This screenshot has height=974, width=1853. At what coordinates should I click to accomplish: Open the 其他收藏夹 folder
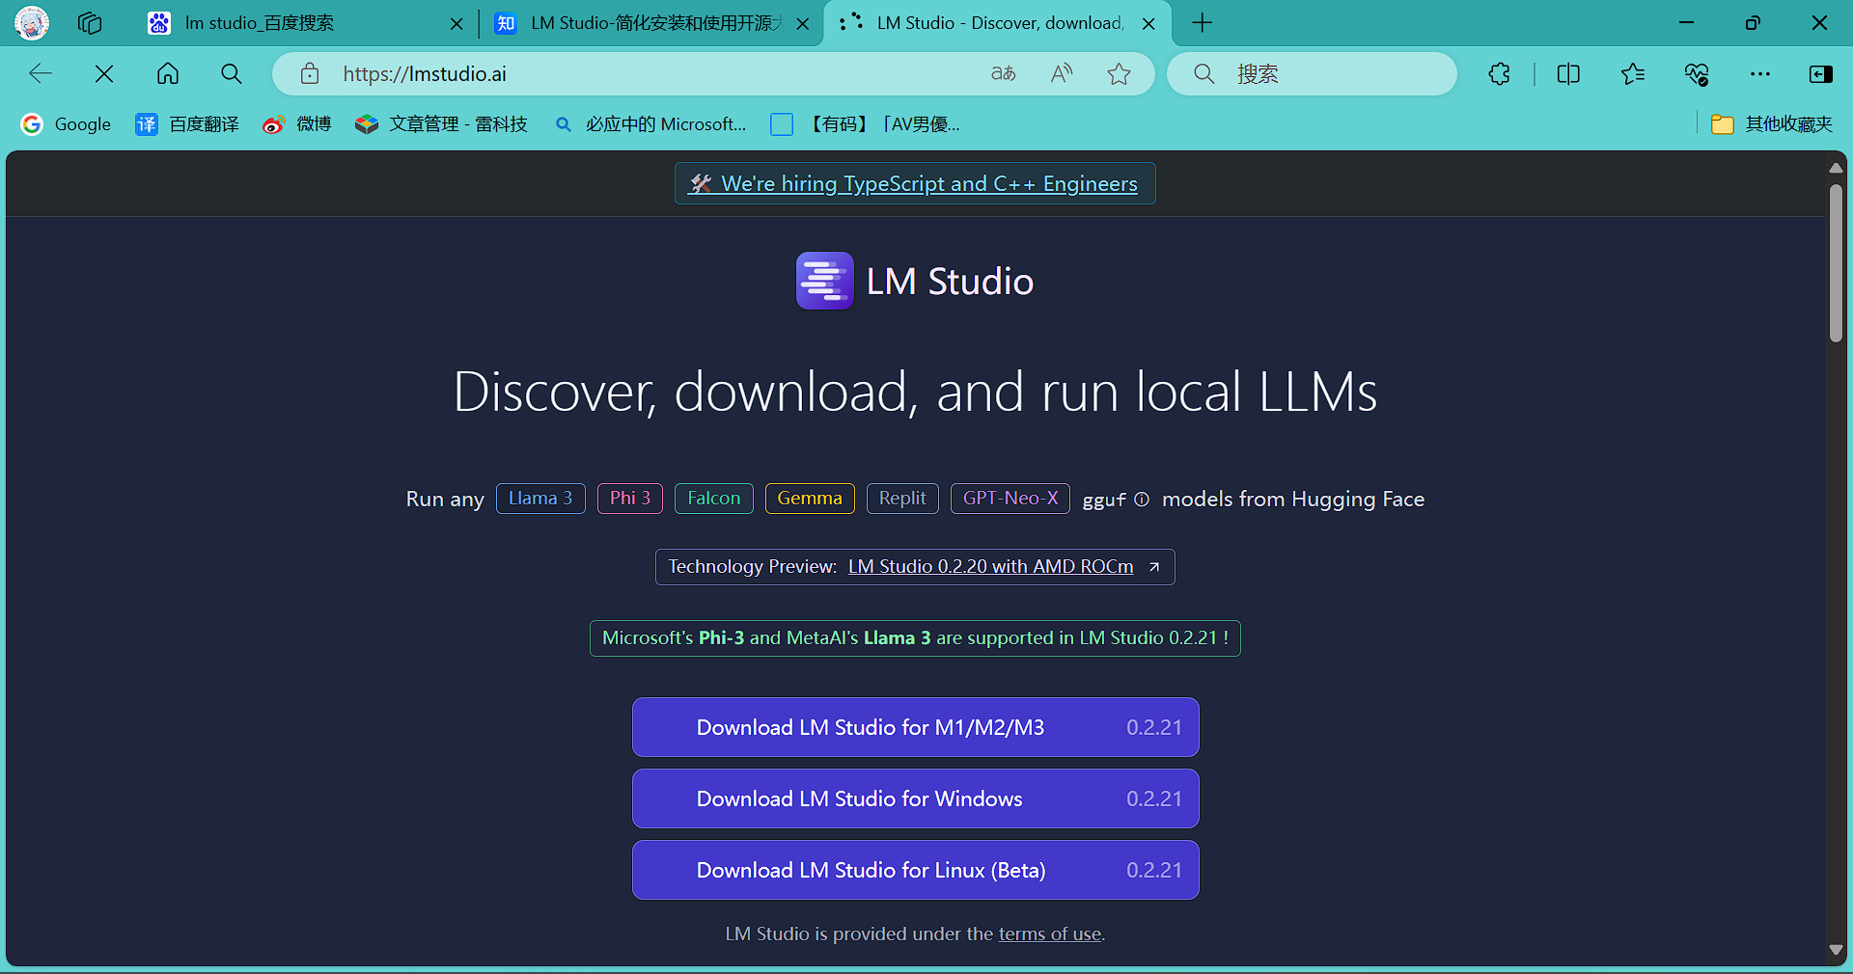1772,124
